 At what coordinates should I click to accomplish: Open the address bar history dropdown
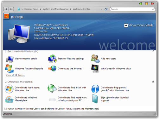pyautogui.click(x=102, y=9)
